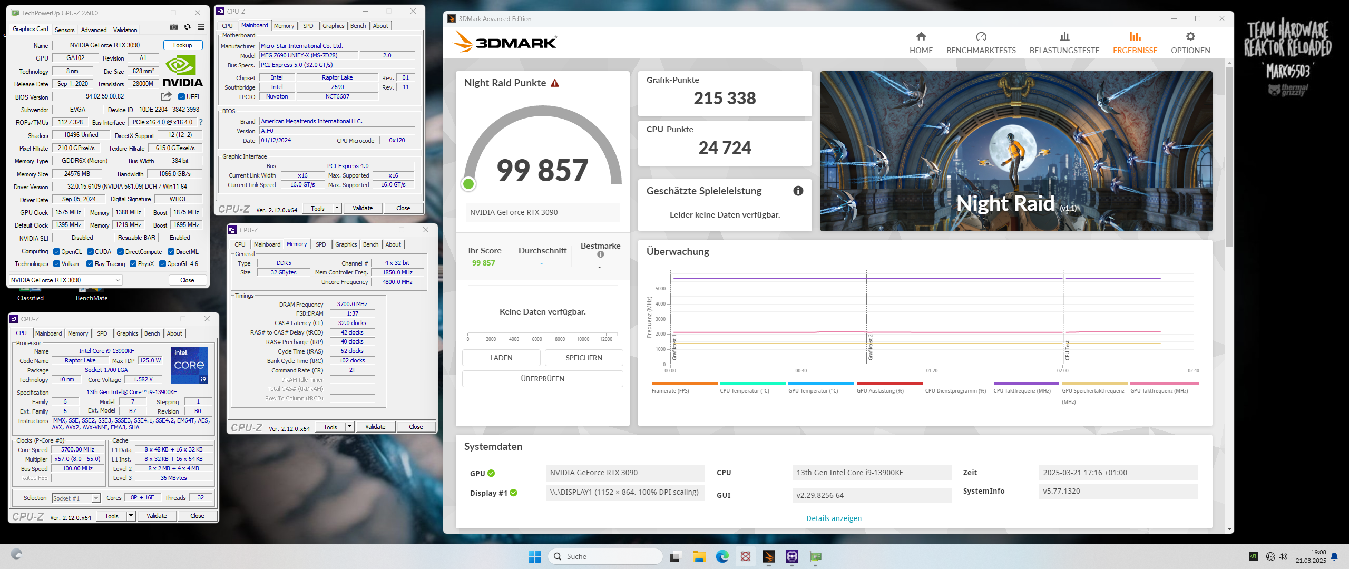Open the GPU-Z hamburger menu
The height and width of the screenshot is (569, 1349).
tap(201, 27)
